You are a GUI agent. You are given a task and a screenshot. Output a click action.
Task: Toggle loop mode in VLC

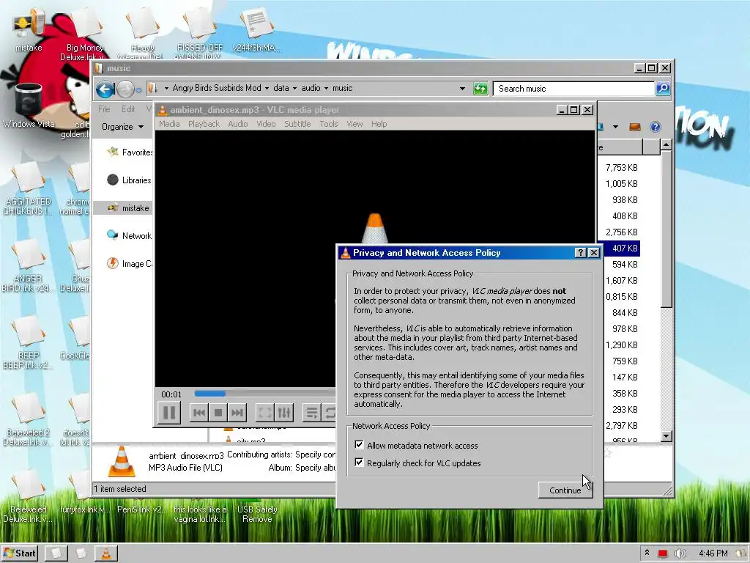(x=330, y=412)
